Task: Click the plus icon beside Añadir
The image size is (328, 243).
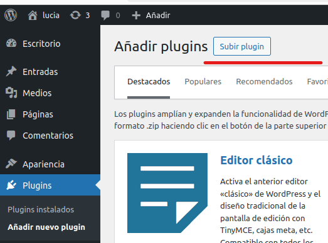Action: point(136,16)
